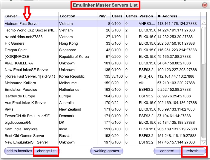This screenshot has width=210, height=160.
Task: Select PowerON.dk EmuLinkerSF server
Action: 102,116
